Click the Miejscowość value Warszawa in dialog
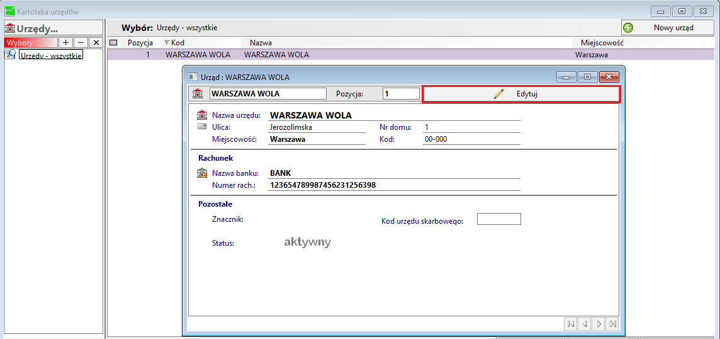 pyautogui.click(x=288, y=139)
